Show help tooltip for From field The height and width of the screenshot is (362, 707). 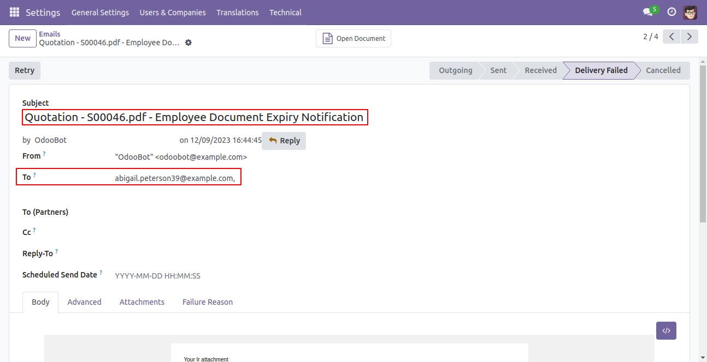tap(44, 154)
